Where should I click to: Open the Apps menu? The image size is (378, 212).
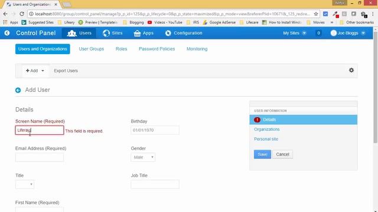144,33
